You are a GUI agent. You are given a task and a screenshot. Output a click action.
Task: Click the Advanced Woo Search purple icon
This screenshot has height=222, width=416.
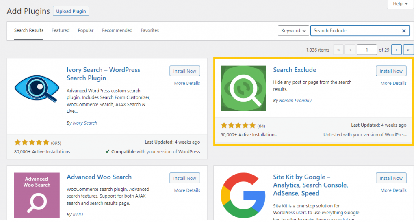(x=37, y=196)
